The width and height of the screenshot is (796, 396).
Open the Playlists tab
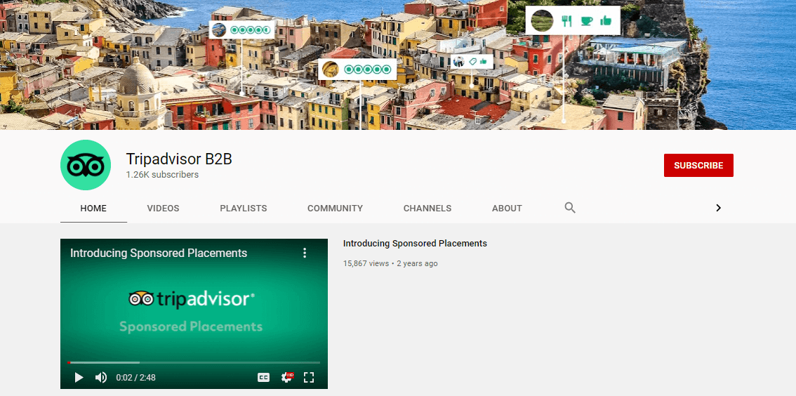coord(243,209)
